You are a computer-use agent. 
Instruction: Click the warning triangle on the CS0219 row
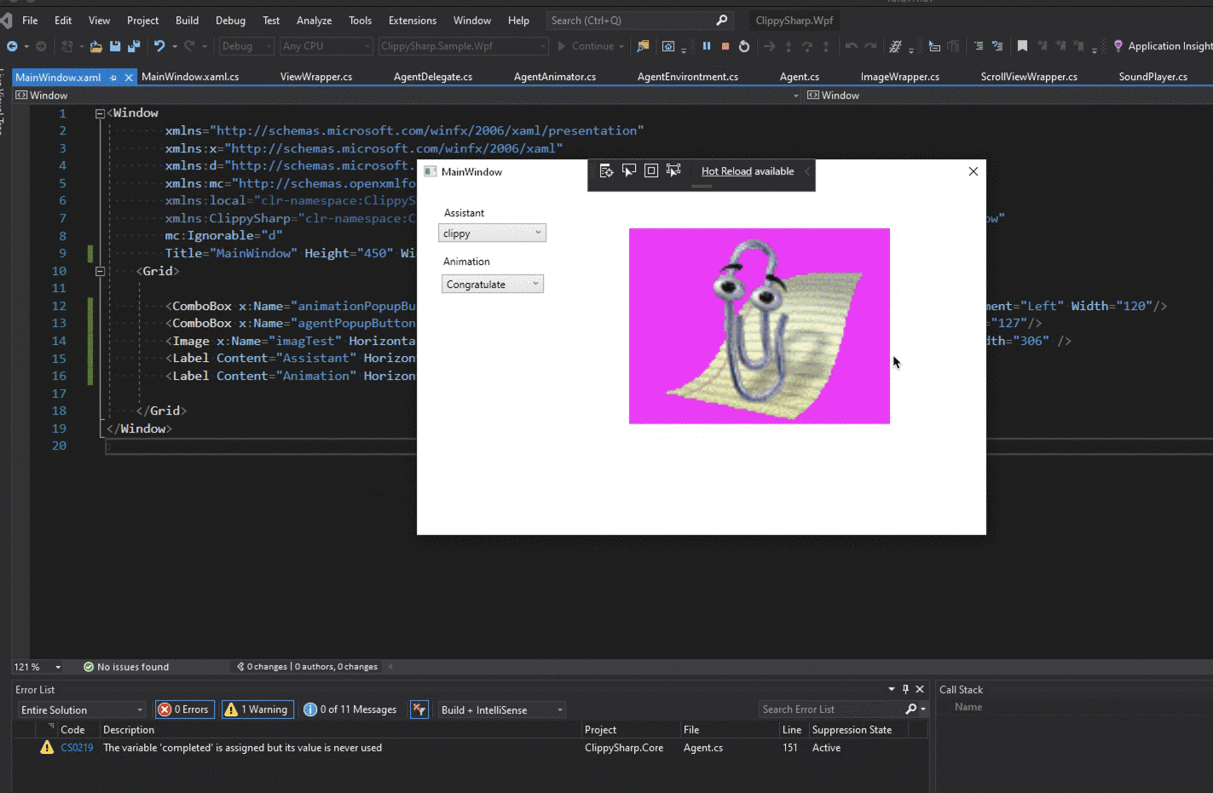(45, 747)
